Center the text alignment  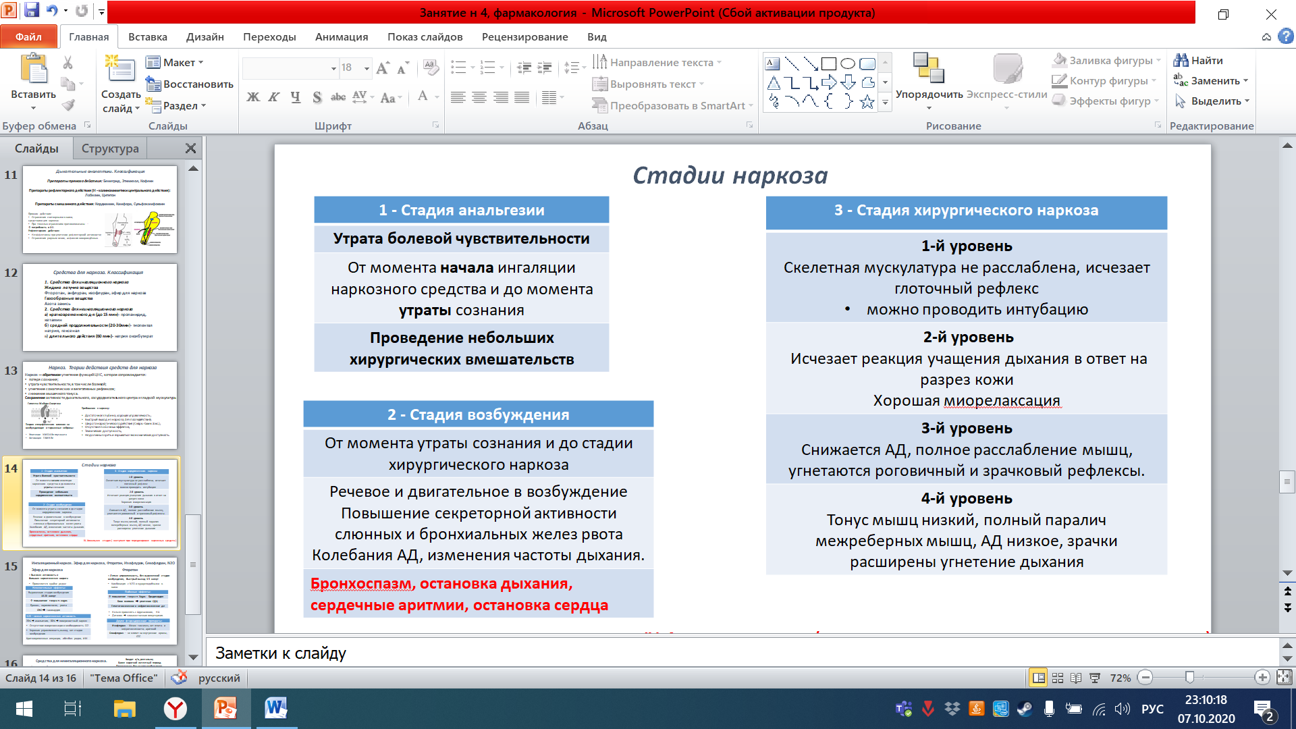[x=479, y=97]
